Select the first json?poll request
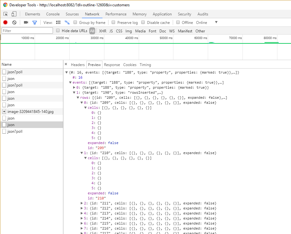 tap(32, 72)
